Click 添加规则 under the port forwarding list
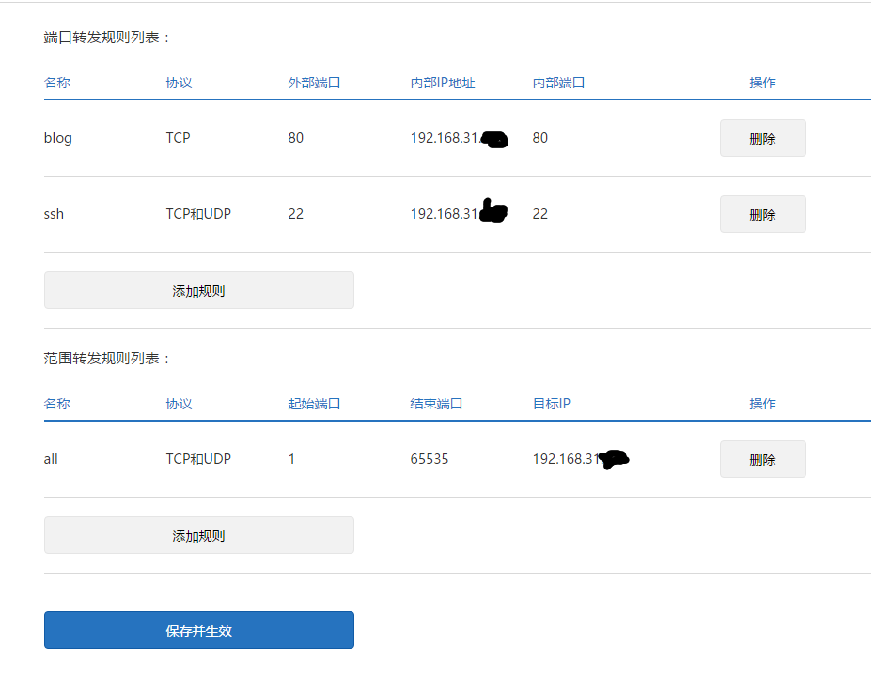891x676 pixels. pyautogui.click(x=198, y=291)
